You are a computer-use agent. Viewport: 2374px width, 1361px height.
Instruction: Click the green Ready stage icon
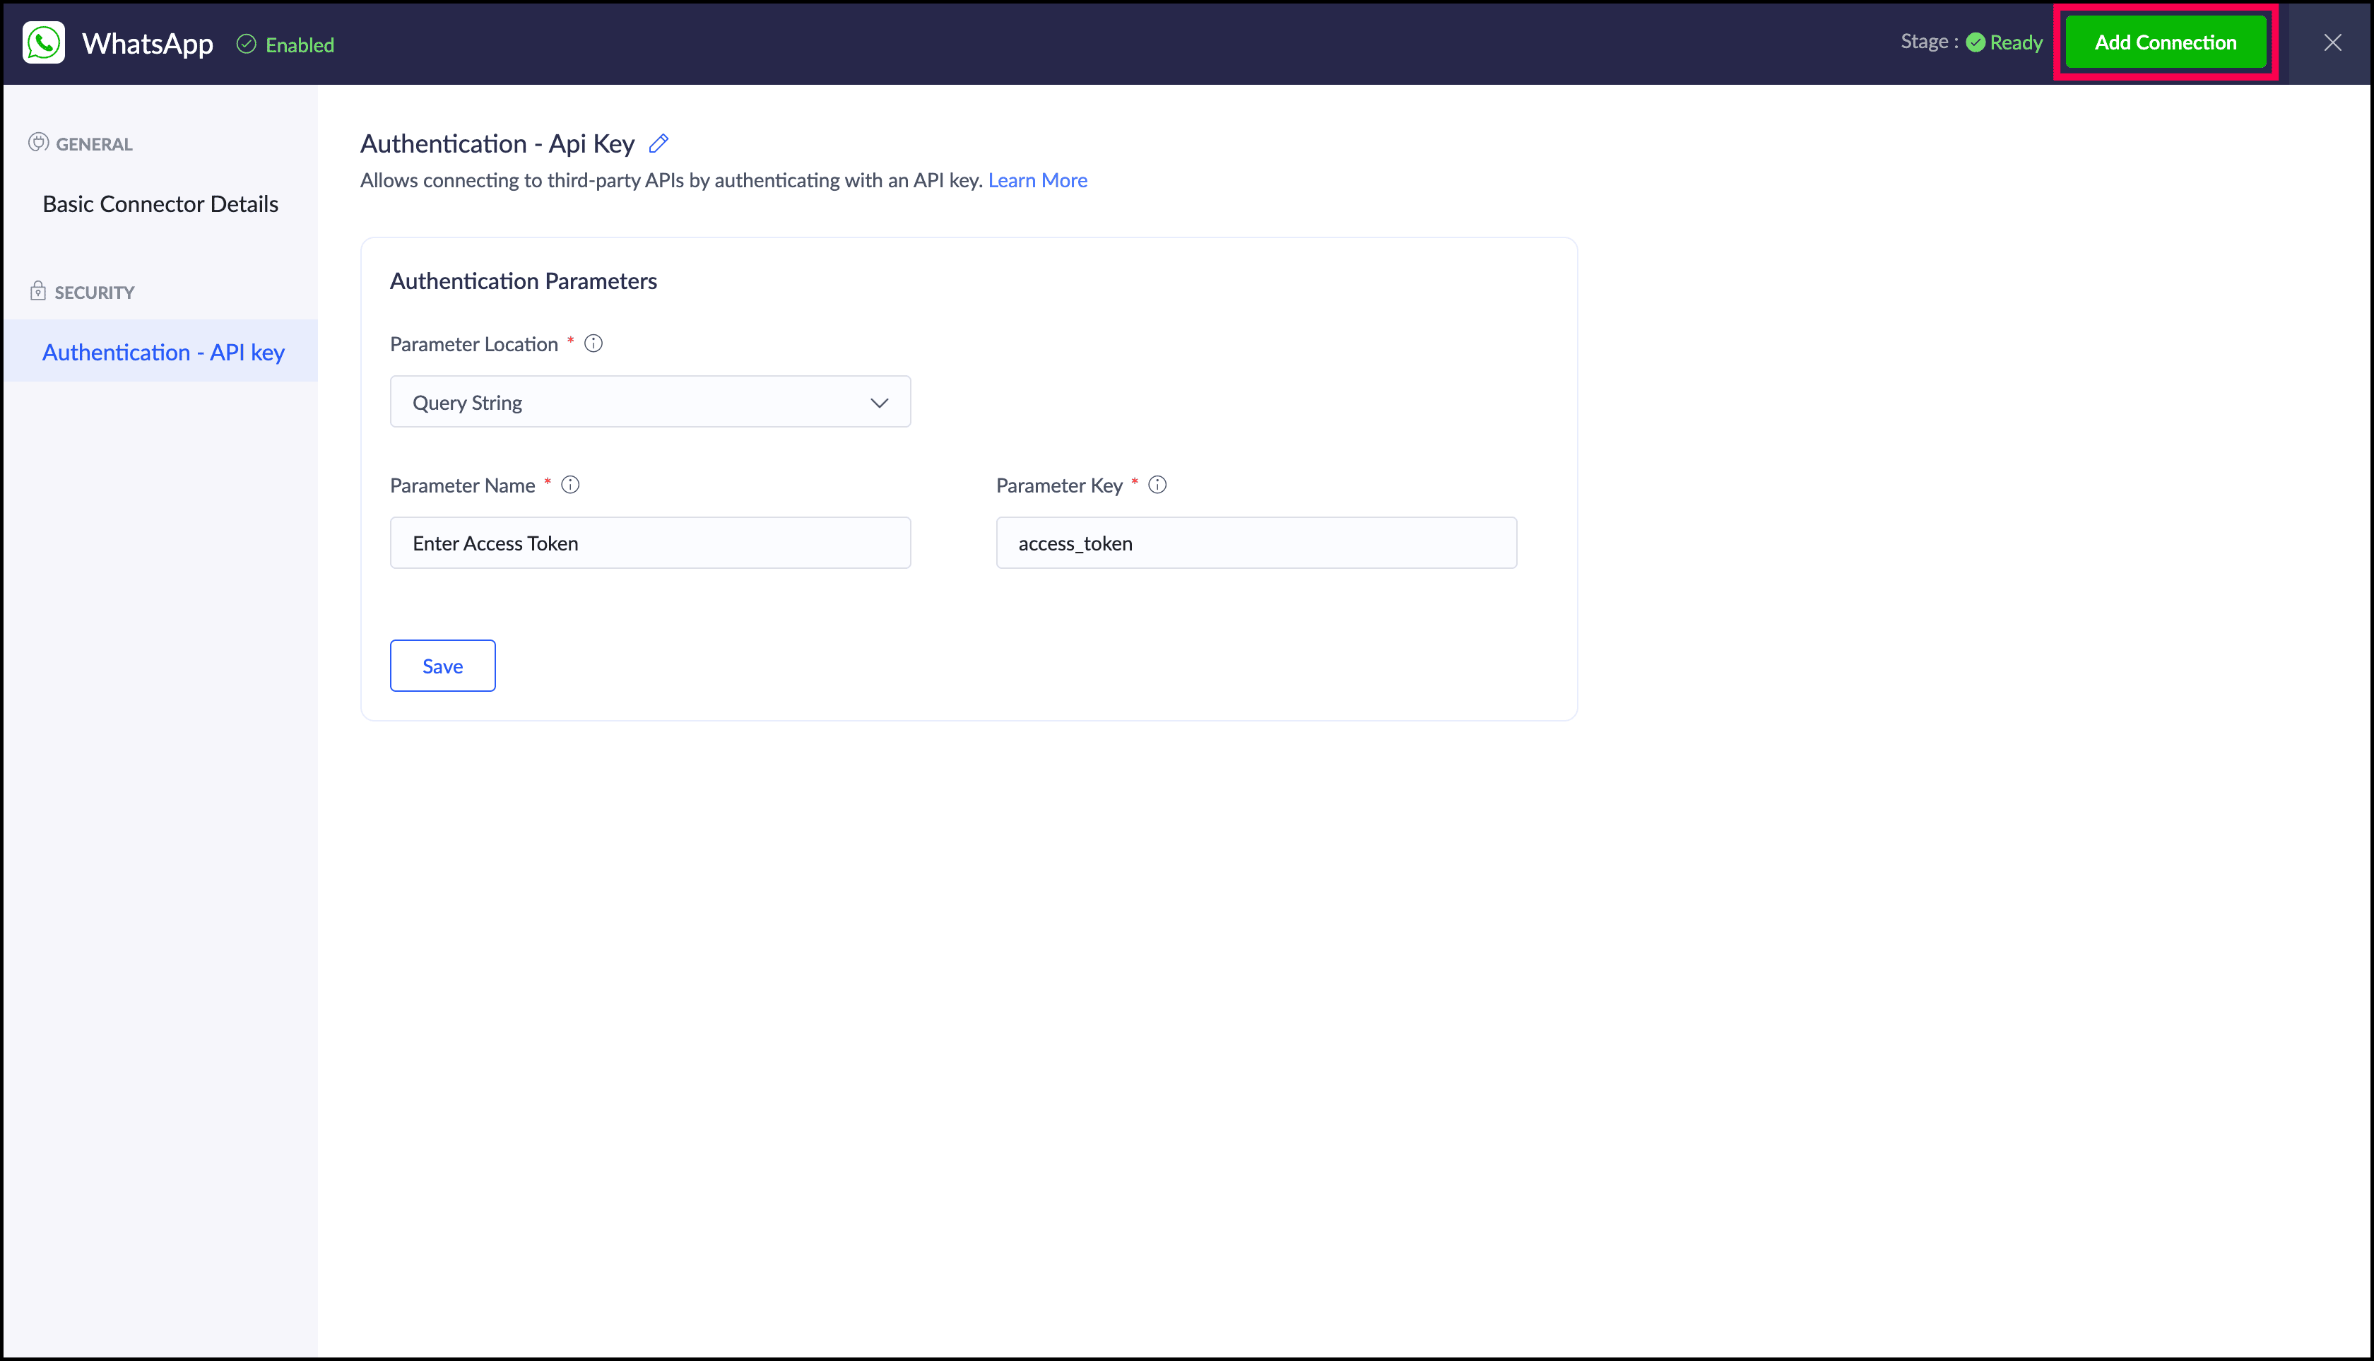tap(1975, 43)
